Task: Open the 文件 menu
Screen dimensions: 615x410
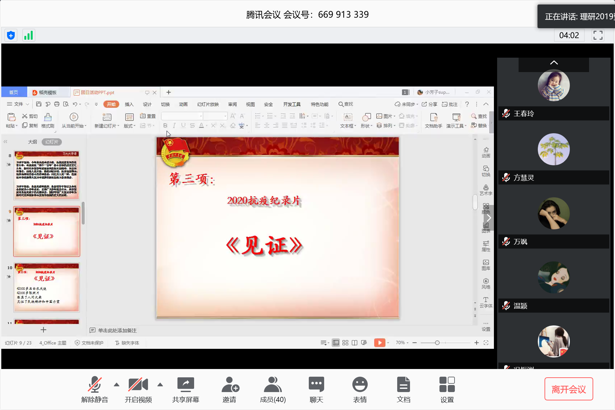Action: [x=18, y=104]
